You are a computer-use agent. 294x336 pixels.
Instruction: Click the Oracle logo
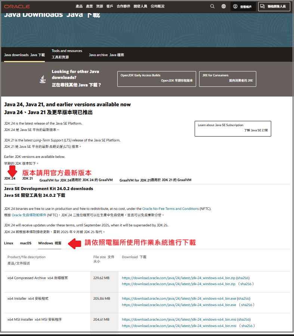click(17, 6)
